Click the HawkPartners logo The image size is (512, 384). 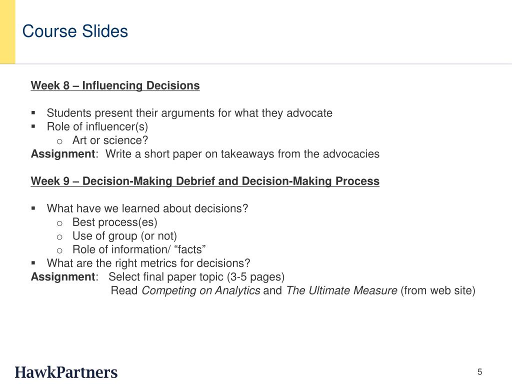click(x=66, y=372)
